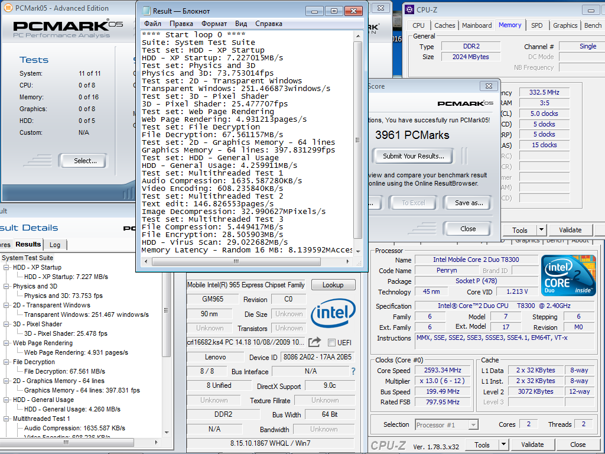Collapse the Web Page Rendering tree node
605x454 pixels.
tap(6, 343)
